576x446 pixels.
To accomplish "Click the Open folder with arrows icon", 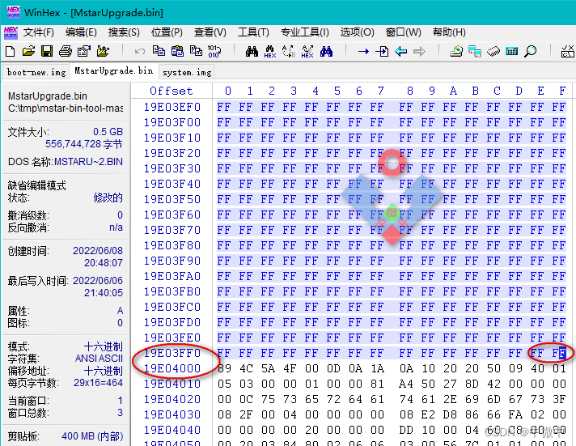I will [x=103, y=51].
